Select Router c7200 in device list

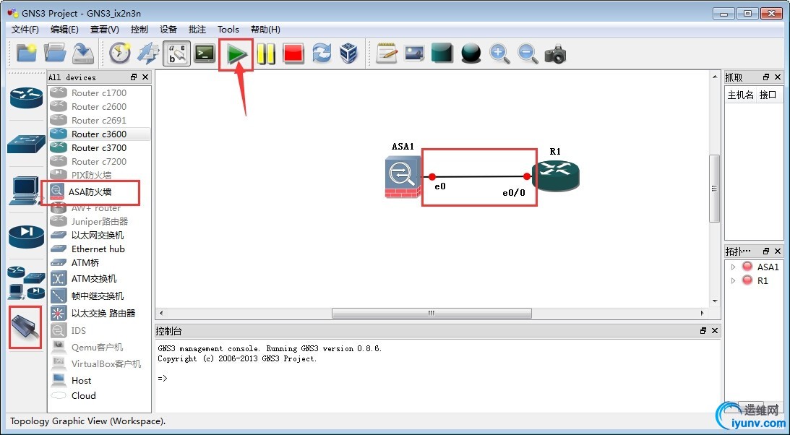click(x=99, y=162)
